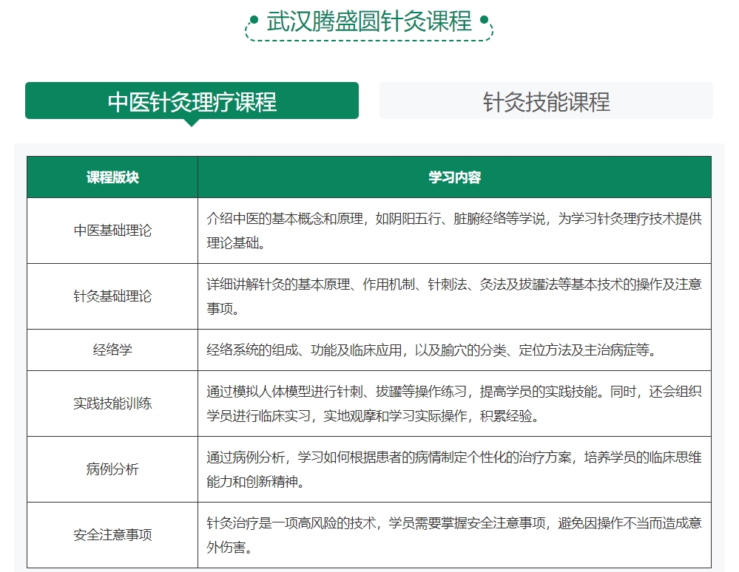Viewport: 739px width, 572px height.
Task: Click the 中医基础理论 row label
Action: (112, 231)
